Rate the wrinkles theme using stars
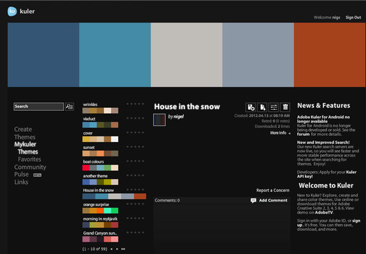 (x=135, y=104)
